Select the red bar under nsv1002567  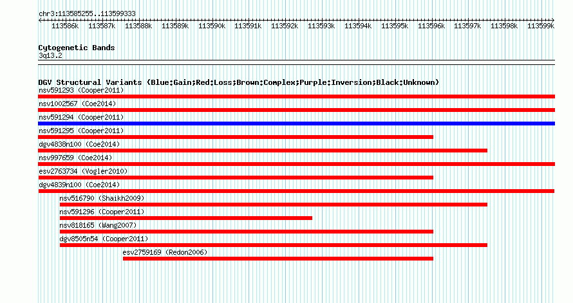(x=296, y=110)
